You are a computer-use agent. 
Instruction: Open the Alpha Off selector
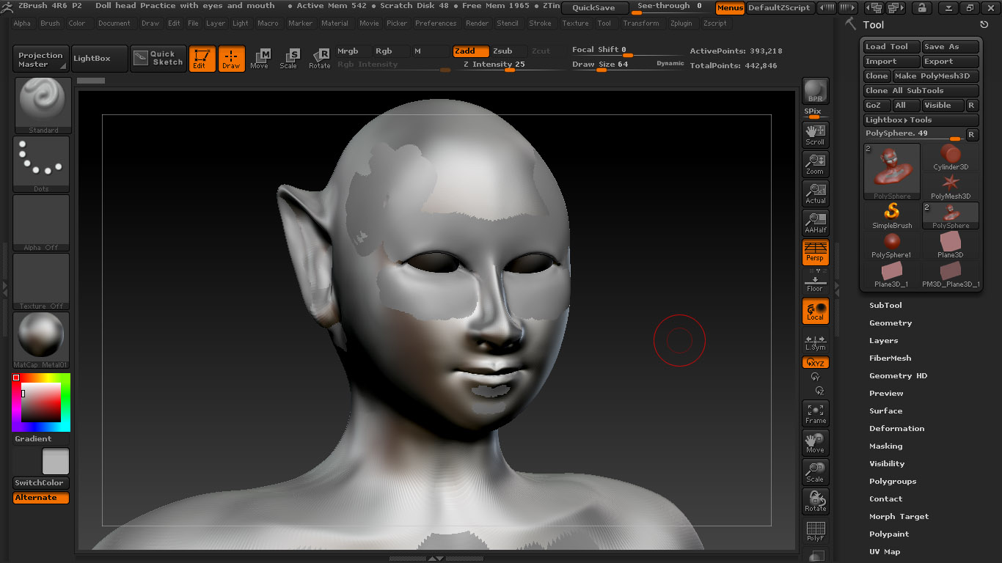point(41,223)
